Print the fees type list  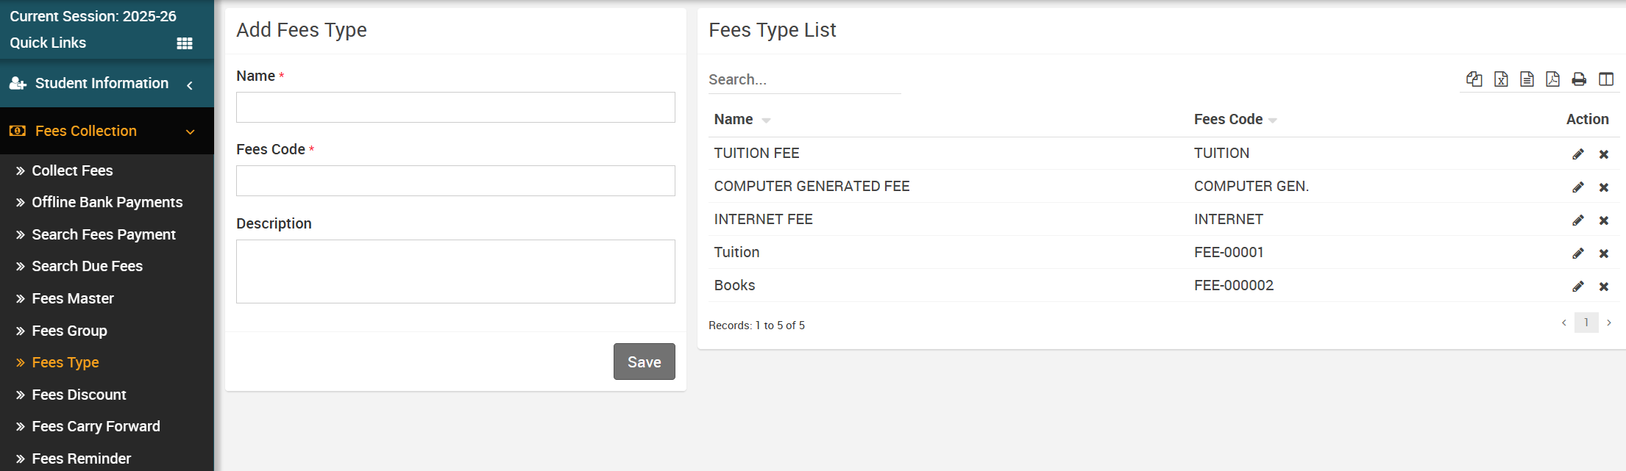(1579, 79)
